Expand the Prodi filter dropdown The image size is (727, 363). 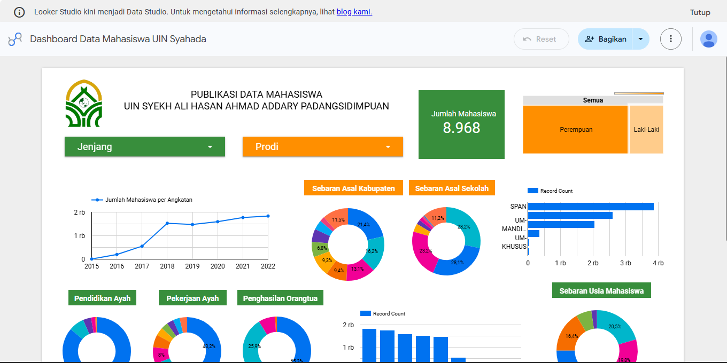pyautogui.click(x=323, y=147)
